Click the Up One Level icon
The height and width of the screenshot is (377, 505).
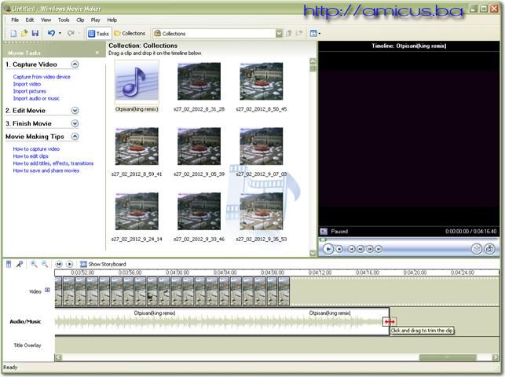(x=289, y=34)
